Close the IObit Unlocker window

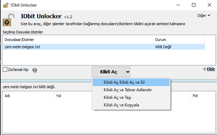pyautogui.click(x=209, y=5)
